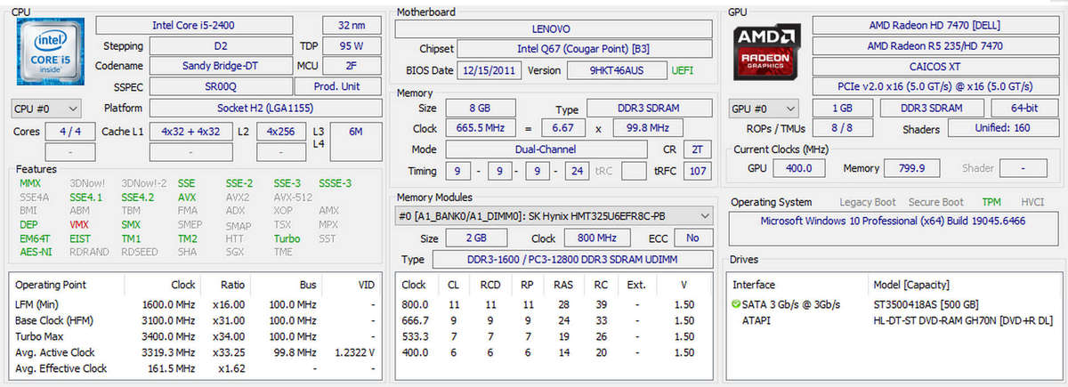Click the Socket H2 (LGA1155) platform field
This screenshot has width=1068, height=387.
265,108
